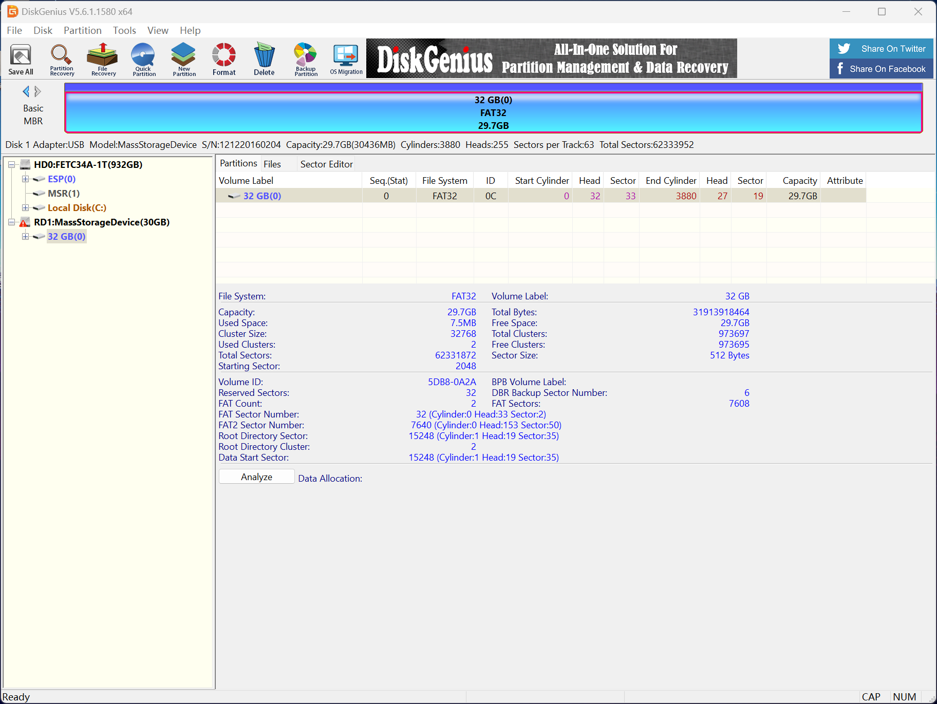Click the Analyze button
Viewport: 937px width, 704px height.
click(257, 477)
